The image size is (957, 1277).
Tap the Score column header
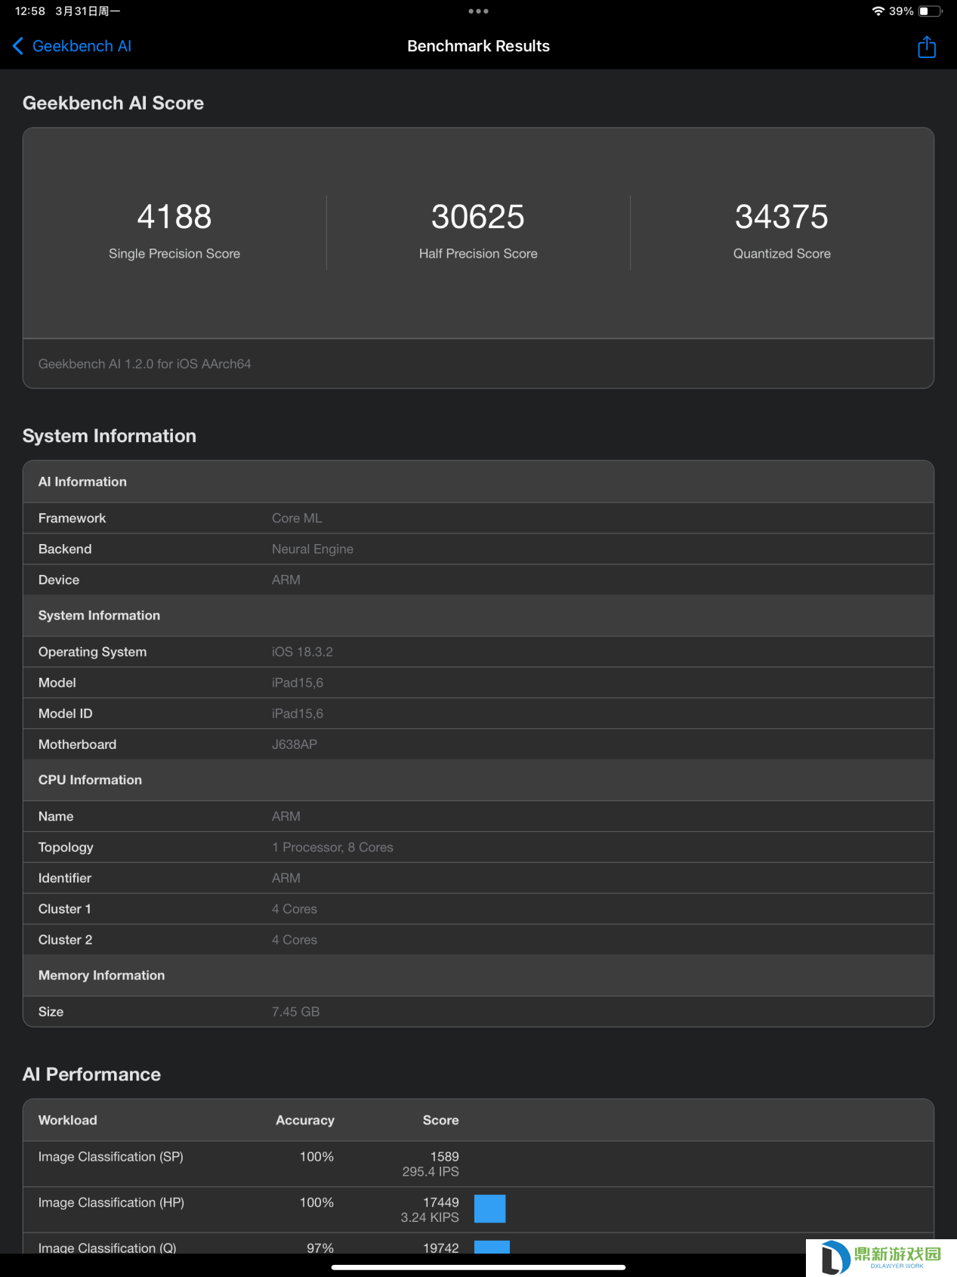tap(440, 1121)
